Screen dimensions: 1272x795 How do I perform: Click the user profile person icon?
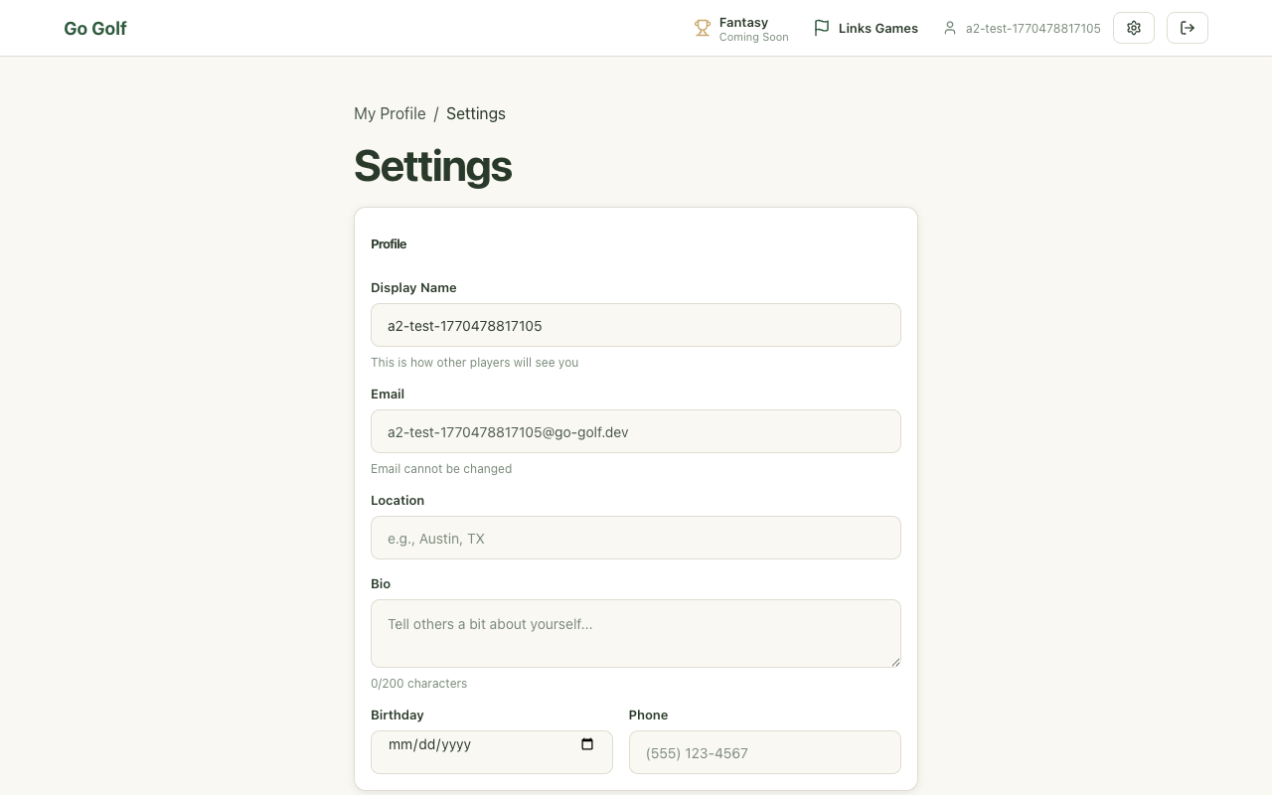coord(950,29)
